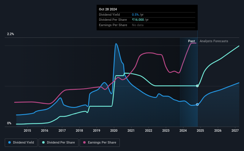Click the 2016 x-axis label
The width and height of the screenshot is (244, 151).
click(45, 130)
